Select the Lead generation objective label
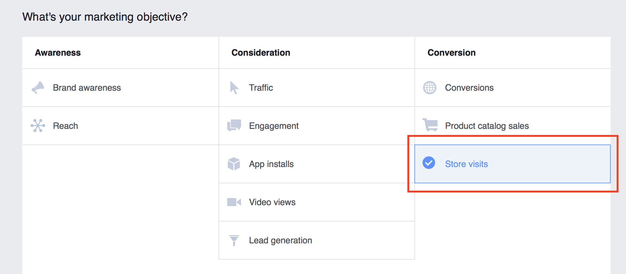This screenshot has height=274, width=626. (x=280, y=240)
